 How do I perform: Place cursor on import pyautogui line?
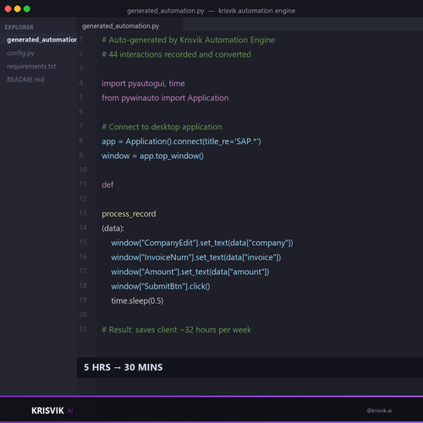click(x=143, y=84)
